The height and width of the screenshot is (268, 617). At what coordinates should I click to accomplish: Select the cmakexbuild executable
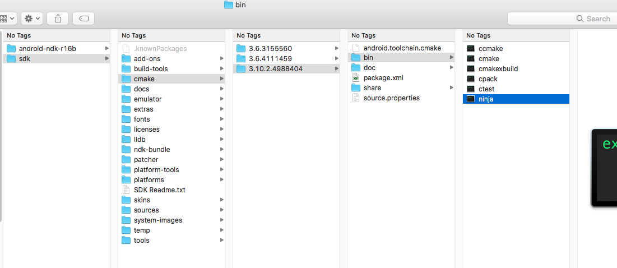click(516, 69)
